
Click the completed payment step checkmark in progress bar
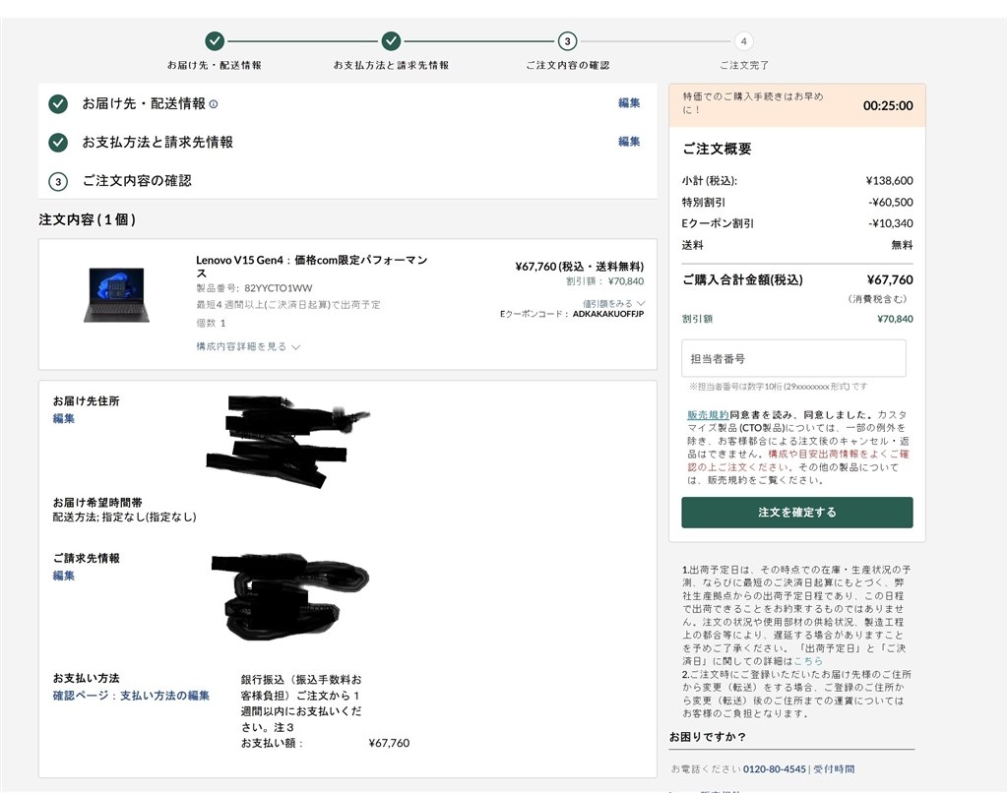tap(391, 41)
